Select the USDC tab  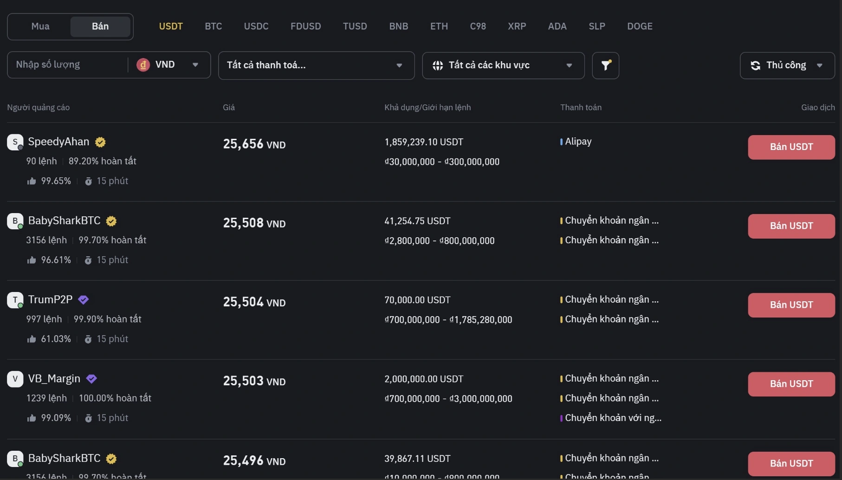point(256,26)
